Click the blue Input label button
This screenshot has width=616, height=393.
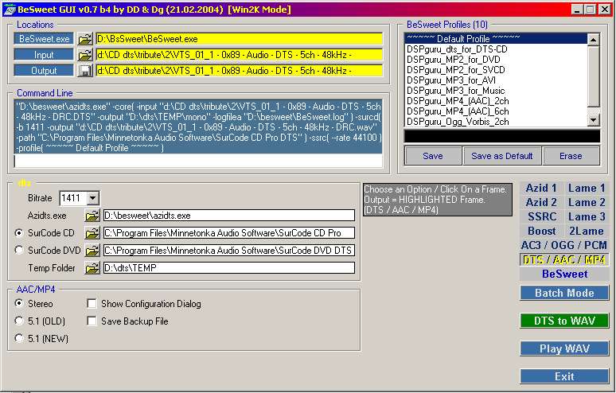(x=44, y=55)
